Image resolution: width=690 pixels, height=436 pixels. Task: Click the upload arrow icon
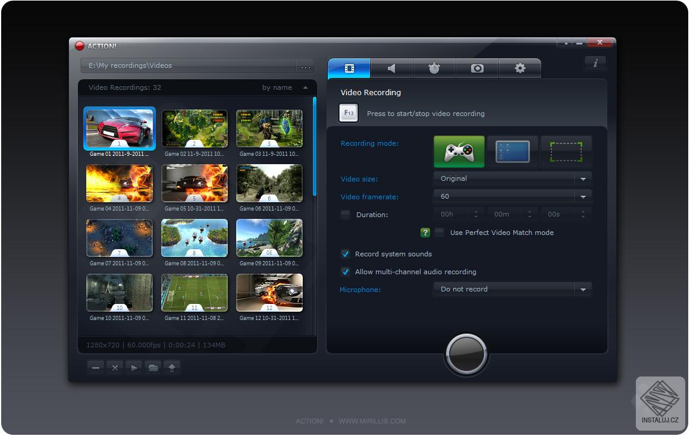172,368
